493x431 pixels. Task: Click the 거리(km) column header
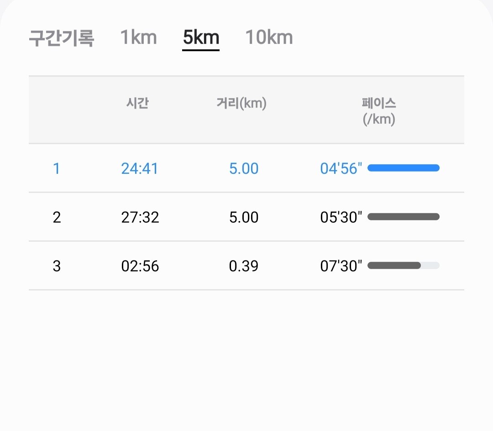point(241,104)
